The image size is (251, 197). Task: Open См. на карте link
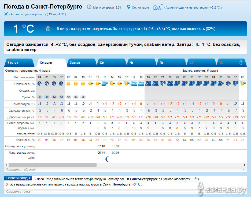pyautogui.click(x=141, y=7)
